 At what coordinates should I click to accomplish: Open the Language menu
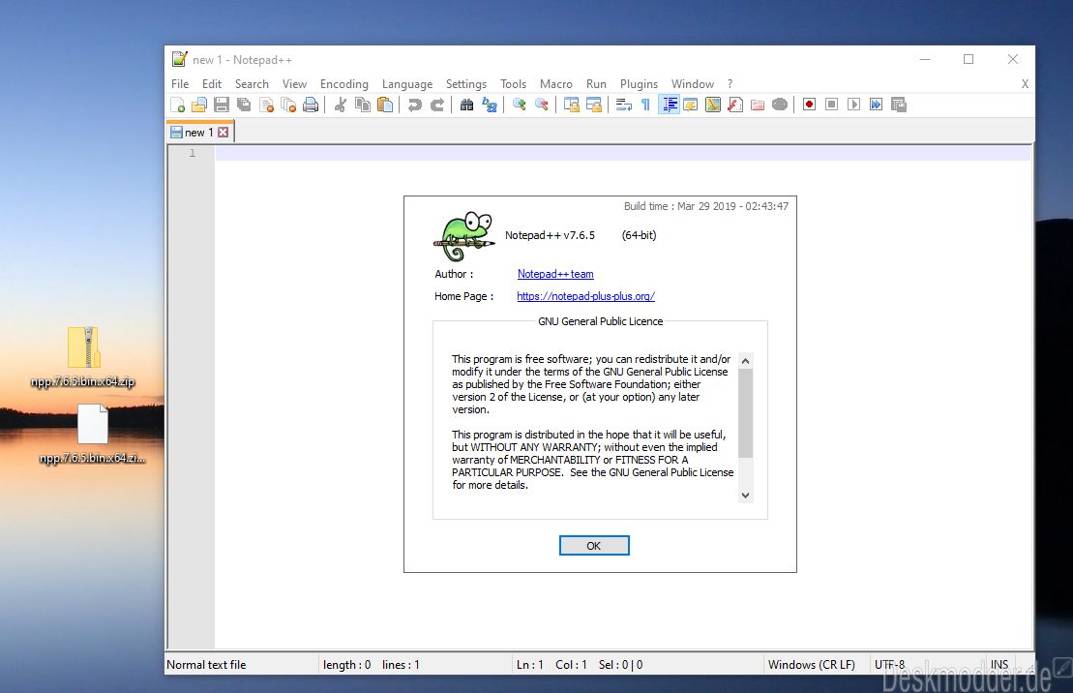click(x=407, y=83)
